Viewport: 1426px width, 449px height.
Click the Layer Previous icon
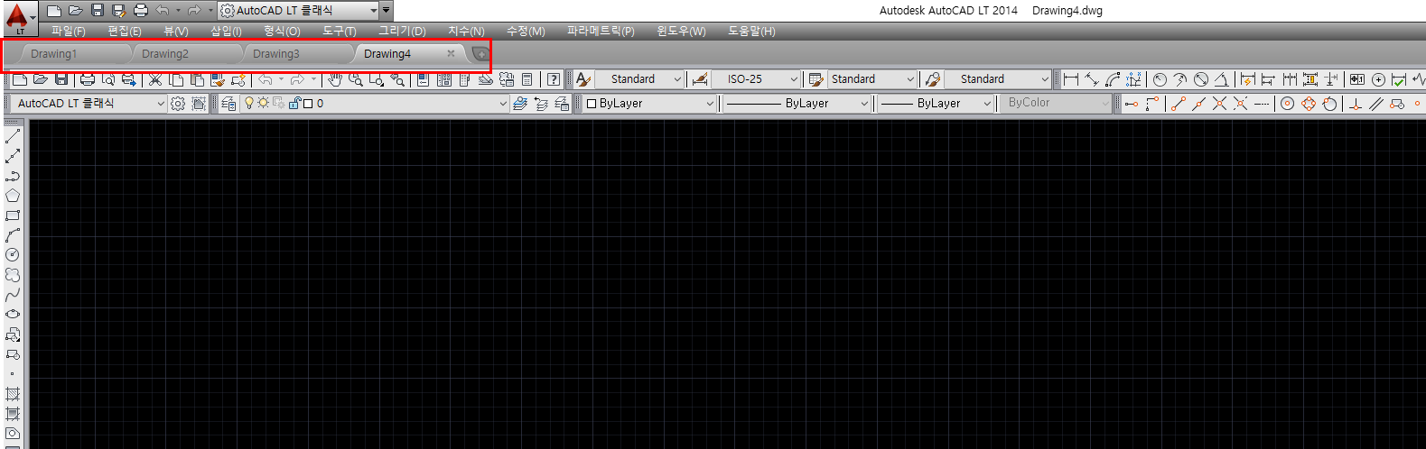click(x=541, y=104)
